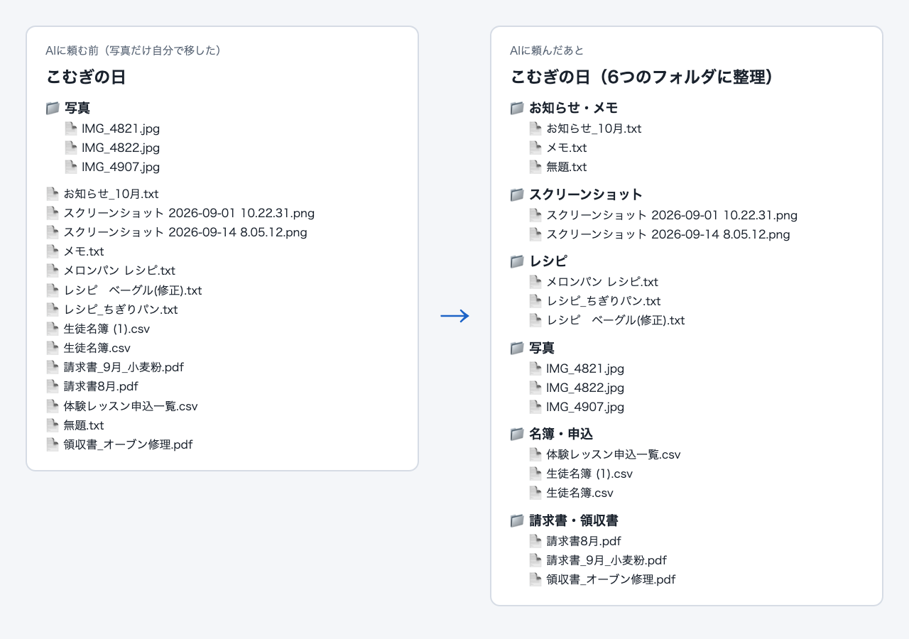Select スクリーンショット 2026-09-01 10.22.31.png in before panel
Screen dimensions: 909x639
tap(189, 213)
